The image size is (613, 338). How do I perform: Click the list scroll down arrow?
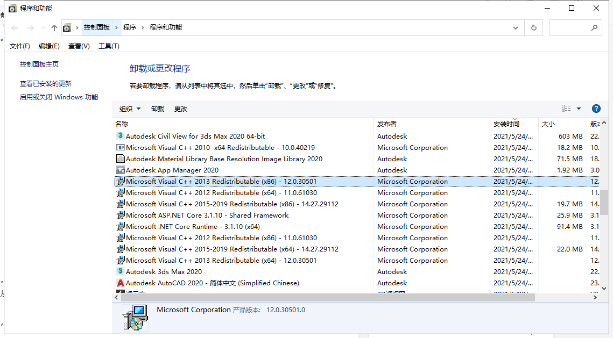pos(604,289)
